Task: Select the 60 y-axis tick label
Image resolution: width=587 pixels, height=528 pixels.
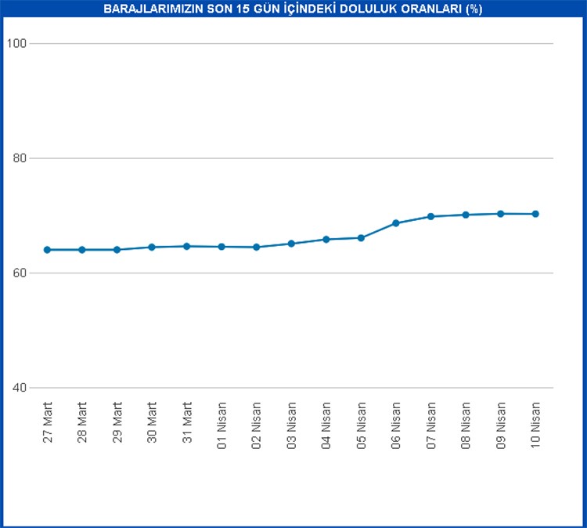Action: [x=19, y=273]
